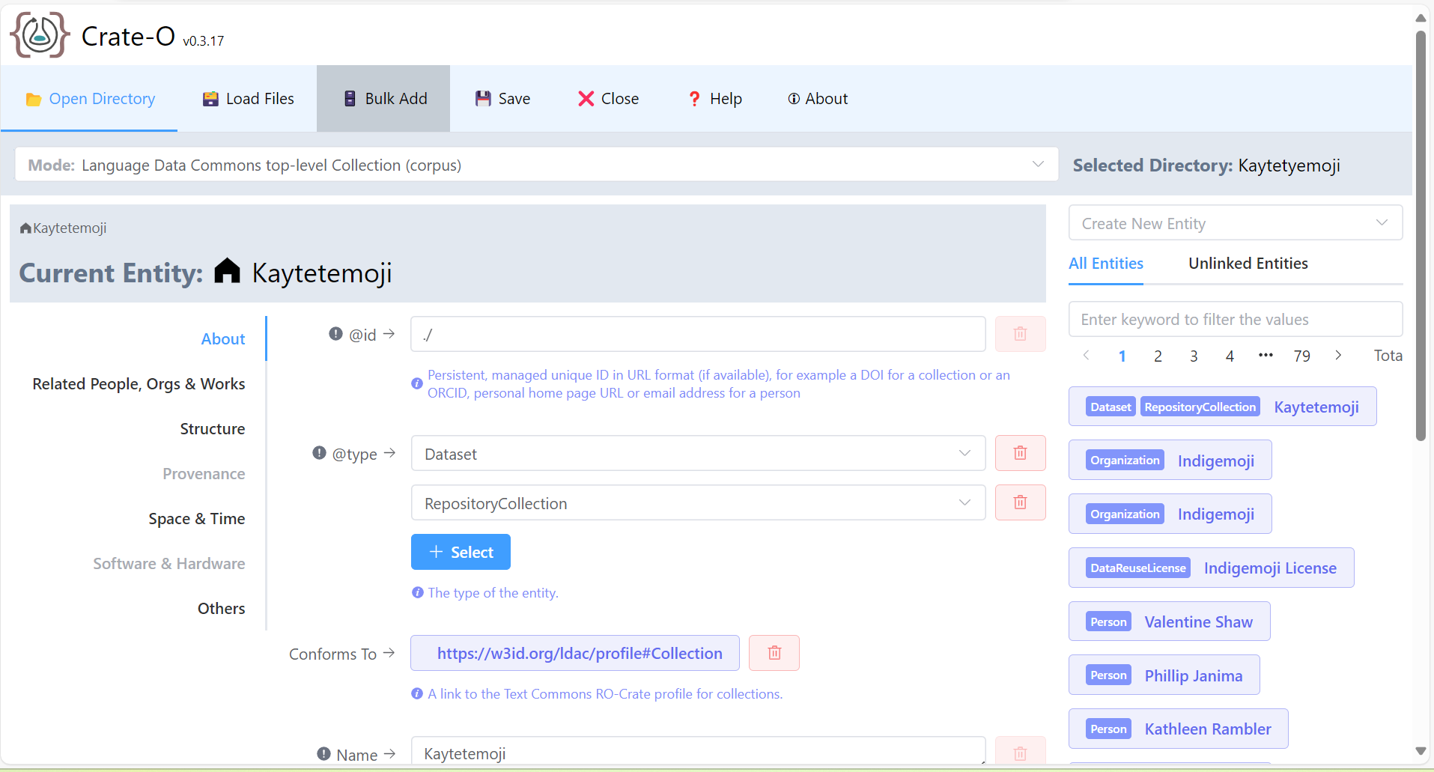Screen dimensions: 1434x772
Task: Save the crate
Action: tap(502, 99)
